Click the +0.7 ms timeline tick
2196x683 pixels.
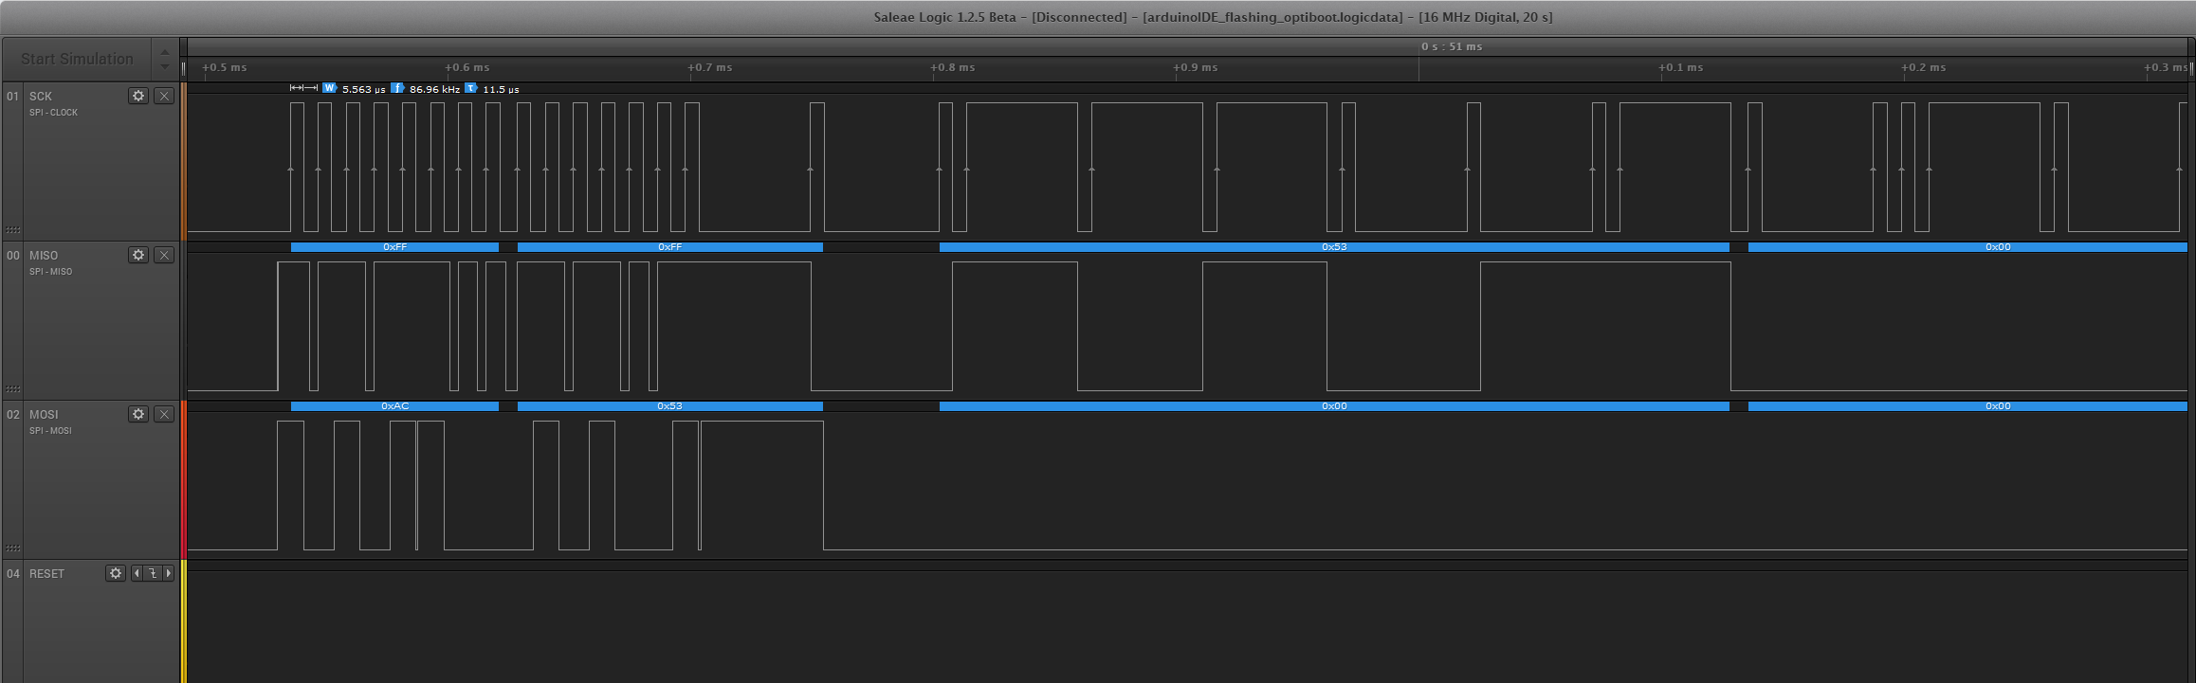(710, 68)
